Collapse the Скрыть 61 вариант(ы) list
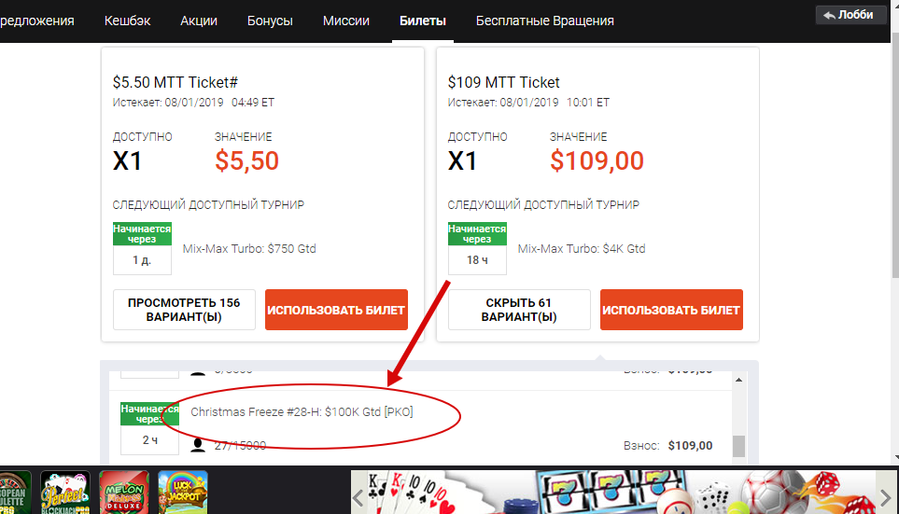Image resolution: width=899 pixels, height=514 pixels. 519,310
